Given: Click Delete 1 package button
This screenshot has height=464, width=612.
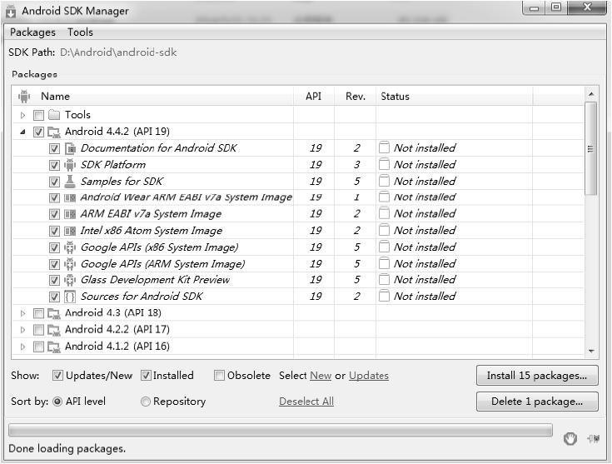Looking at the screenshot, I should tap(537, 402).
